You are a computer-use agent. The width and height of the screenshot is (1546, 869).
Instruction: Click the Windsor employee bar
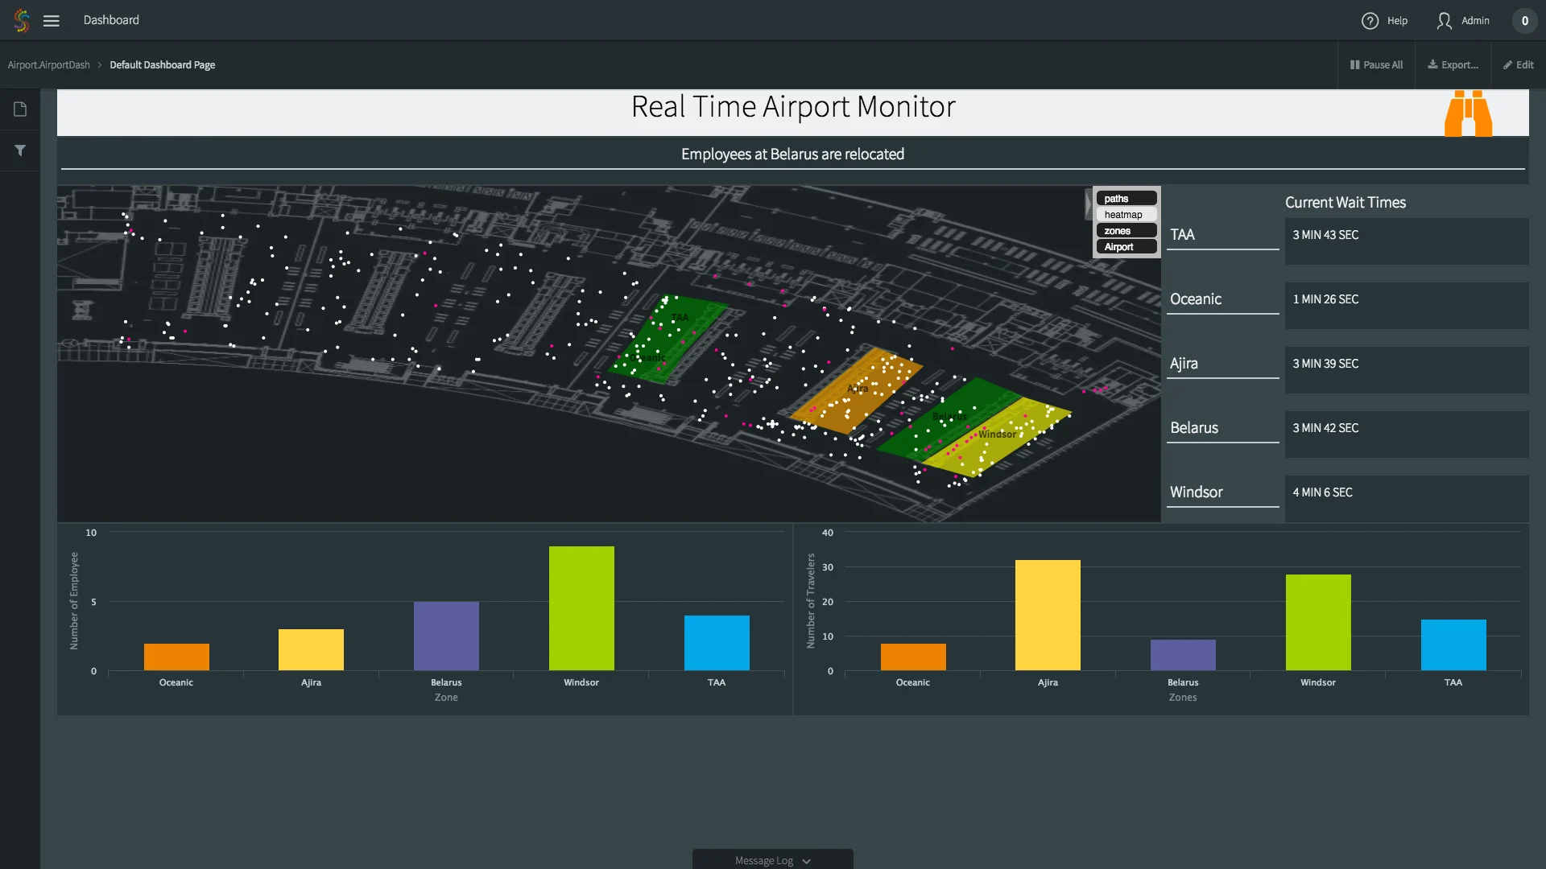[581, 608]
